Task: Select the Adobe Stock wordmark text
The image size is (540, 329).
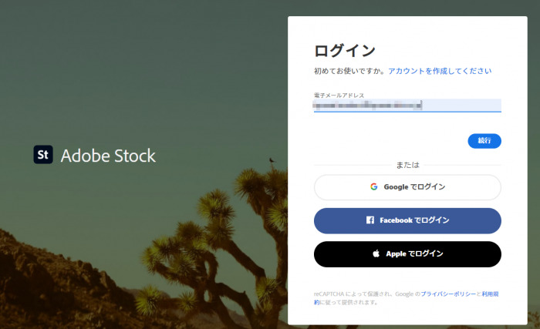Action: pos(108,156)
